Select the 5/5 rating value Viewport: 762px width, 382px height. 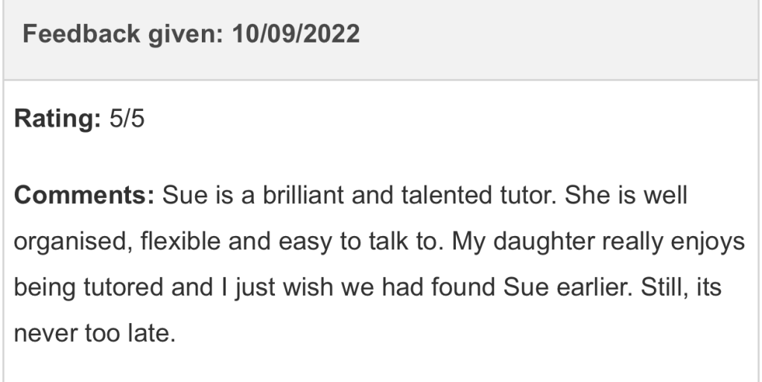tap(126, 121)
